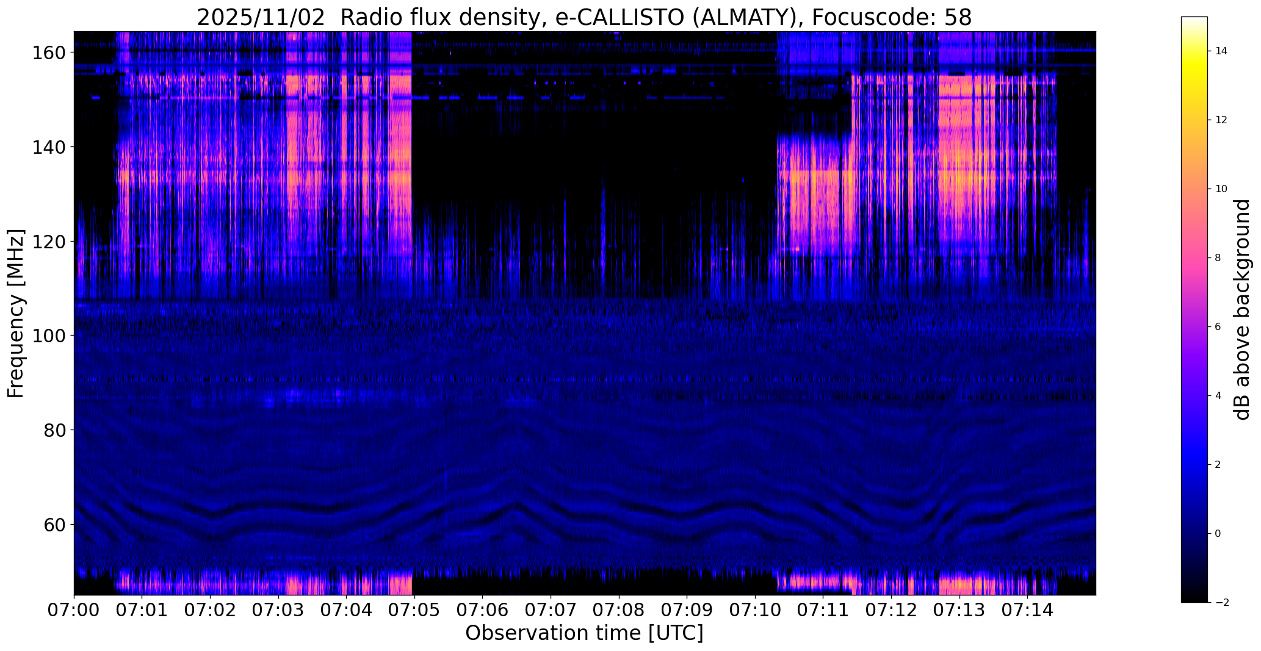Select the 'dB above background' colorbar label
The height and width of the screenshot is (651, 1261).
(1242, 309)
